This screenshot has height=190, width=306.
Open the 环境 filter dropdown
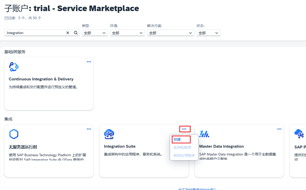(x=127, y=33)
